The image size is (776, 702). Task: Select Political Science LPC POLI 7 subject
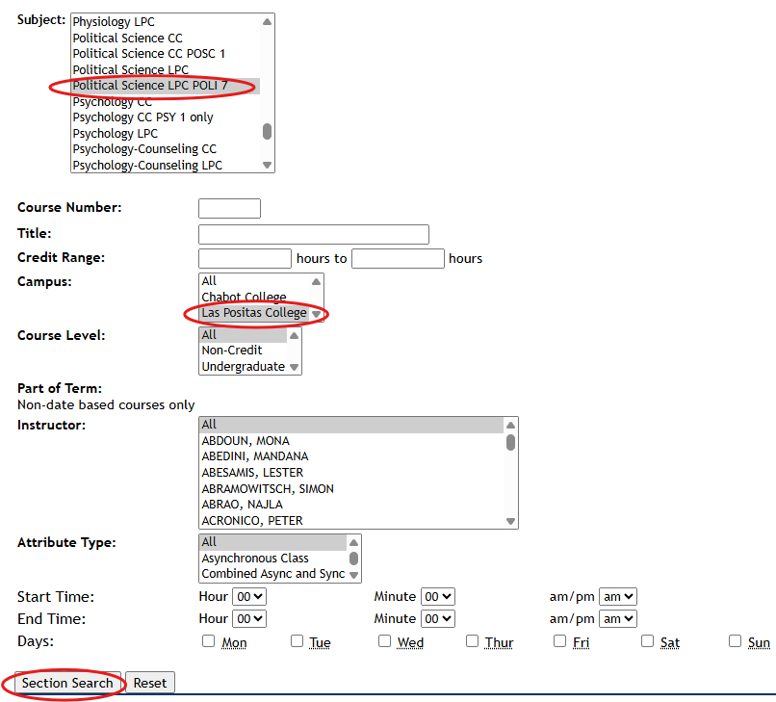point(150,86)
